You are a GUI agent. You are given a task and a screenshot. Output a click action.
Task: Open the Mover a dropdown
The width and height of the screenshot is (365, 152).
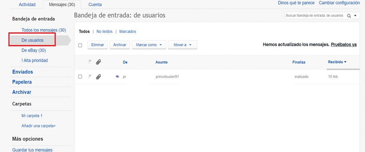pyautogui.click(x=183, y=45)
